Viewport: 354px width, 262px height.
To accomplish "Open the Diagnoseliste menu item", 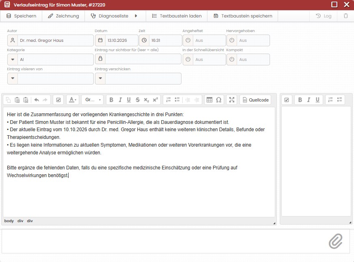I will click(x=110, y=16).
